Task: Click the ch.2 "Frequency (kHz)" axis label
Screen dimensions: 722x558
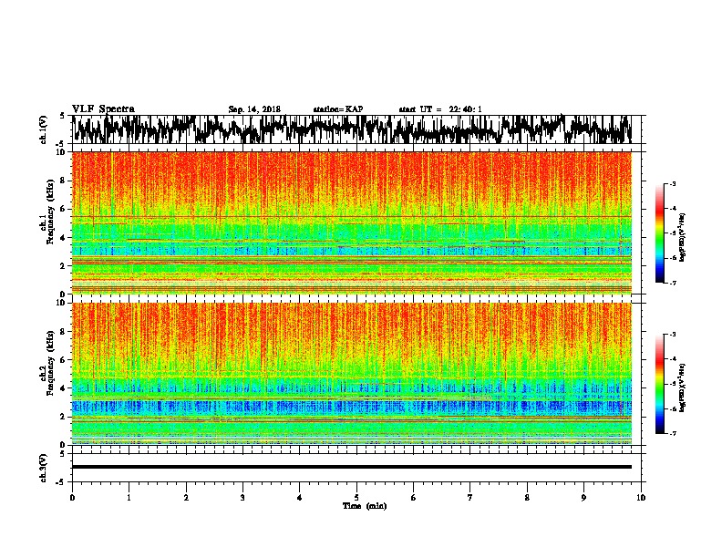Action: [x=51, y=363]
